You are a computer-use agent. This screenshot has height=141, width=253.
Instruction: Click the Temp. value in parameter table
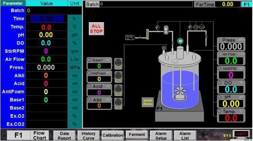46,27
